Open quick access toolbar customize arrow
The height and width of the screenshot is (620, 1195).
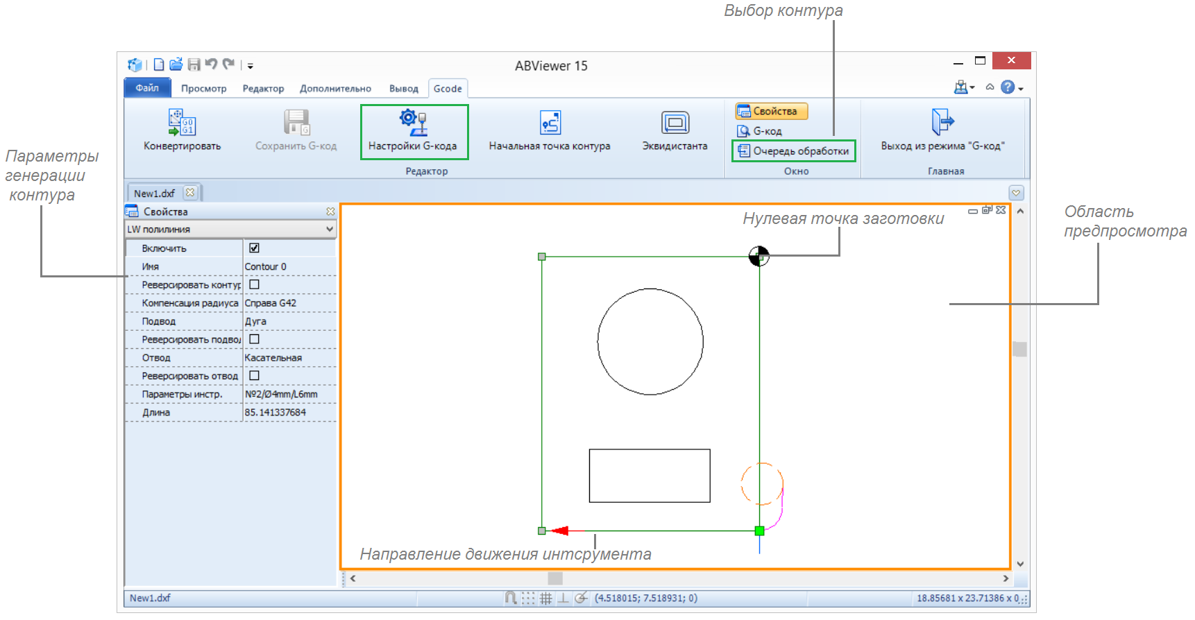coord(251,67)
